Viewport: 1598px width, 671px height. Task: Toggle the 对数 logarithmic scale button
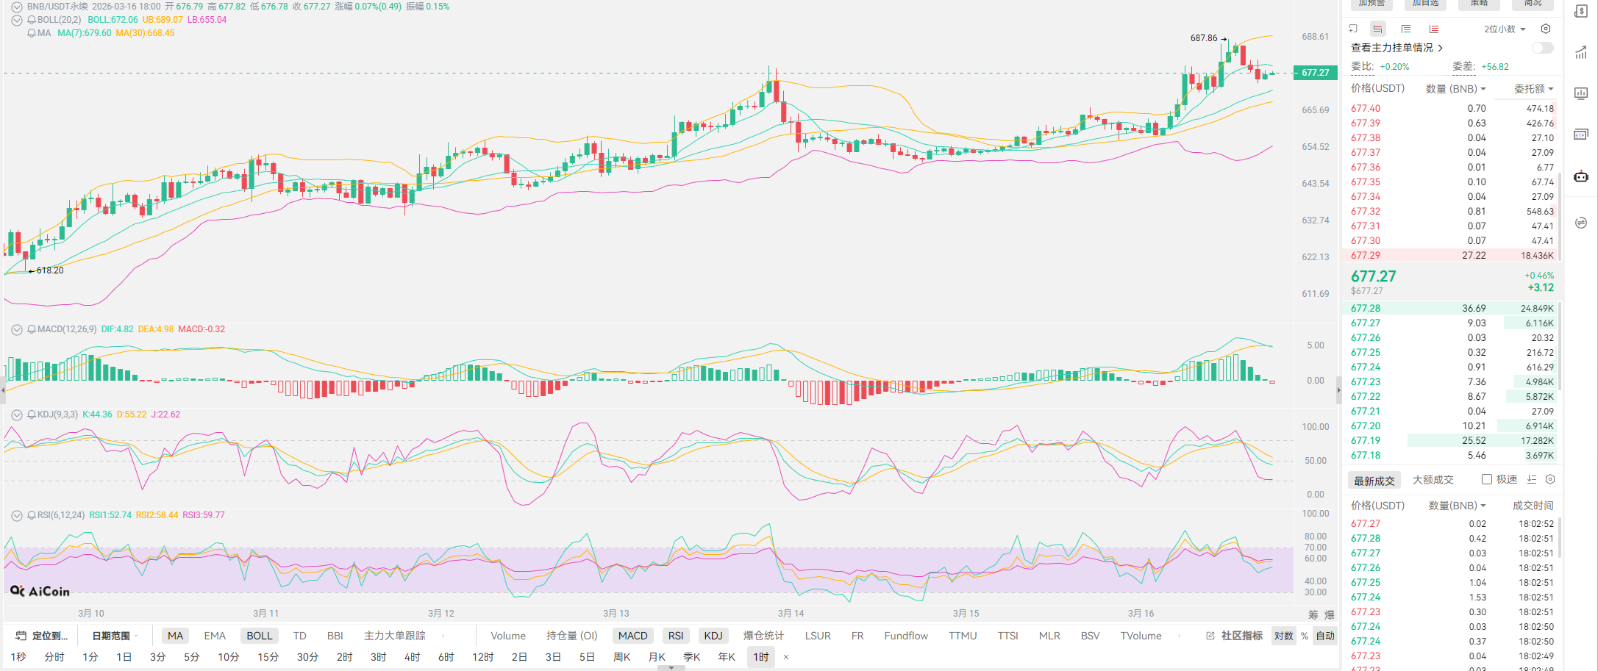pos(1283,636)
